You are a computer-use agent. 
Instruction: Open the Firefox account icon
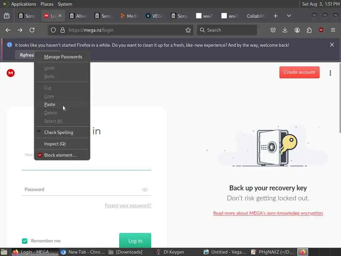click(x=297, y=30)
